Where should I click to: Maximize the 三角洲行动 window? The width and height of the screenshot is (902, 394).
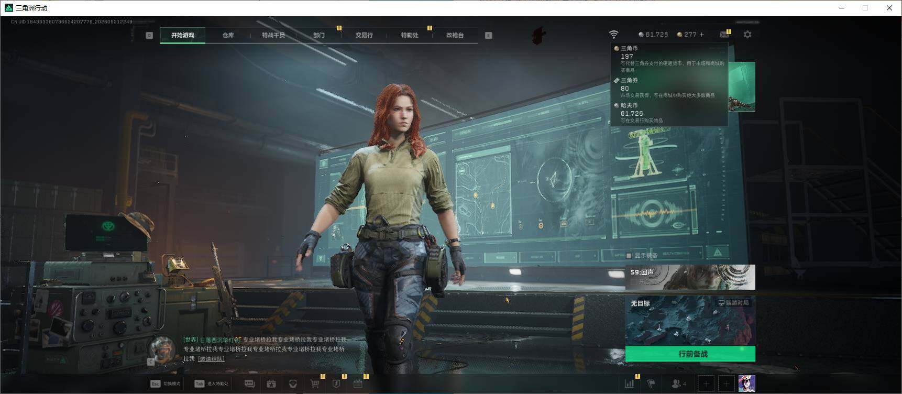coord(865,8)
